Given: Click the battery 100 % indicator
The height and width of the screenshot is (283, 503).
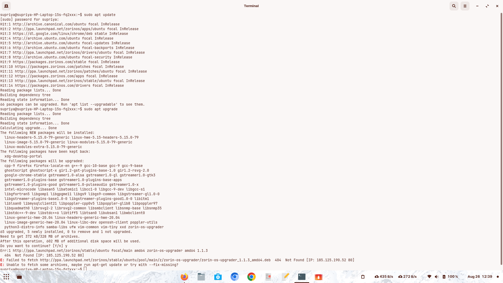Looking at the screenshot, I should [450, 277].
